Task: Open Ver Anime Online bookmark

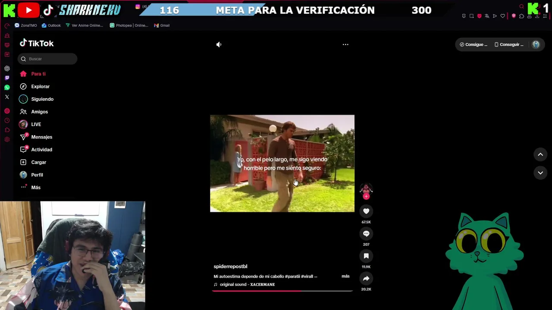Action: pyautogui.click(x=85, y=25)
